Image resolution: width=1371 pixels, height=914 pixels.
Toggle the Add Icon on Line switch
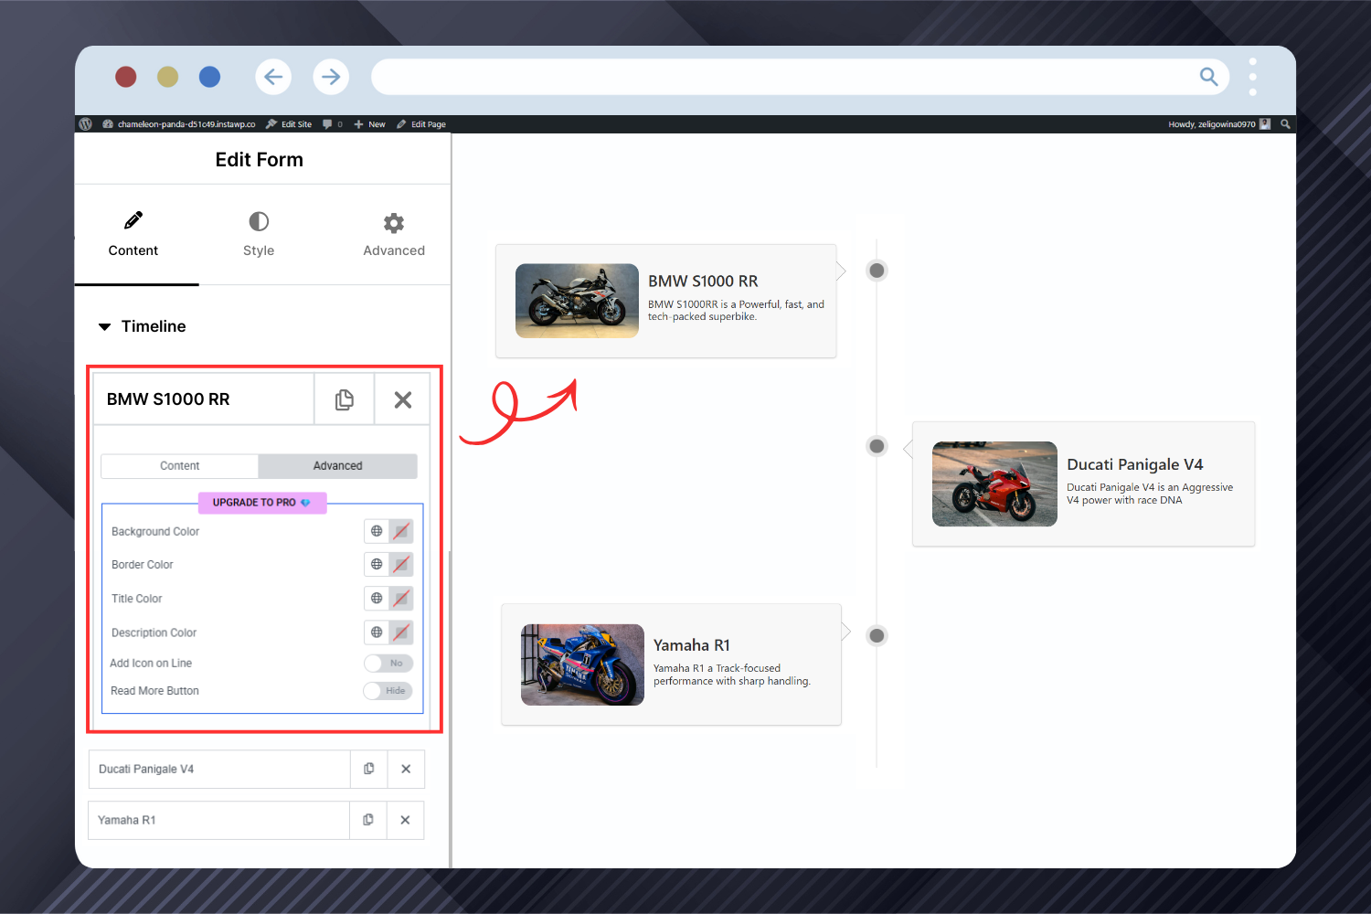point(388,663)
